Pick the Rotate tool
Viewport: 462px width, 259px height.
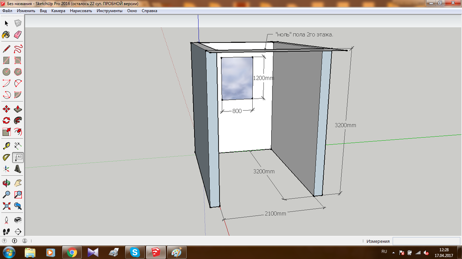click(x=6, y=121)
